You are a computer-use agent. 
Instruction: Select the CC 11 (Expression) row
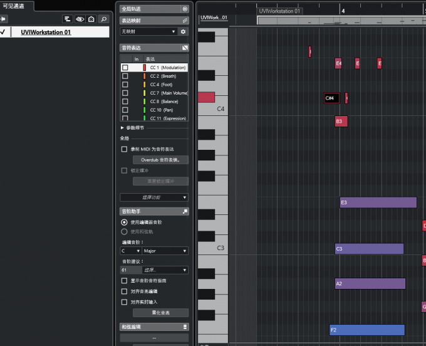click(x=154, y=118)
